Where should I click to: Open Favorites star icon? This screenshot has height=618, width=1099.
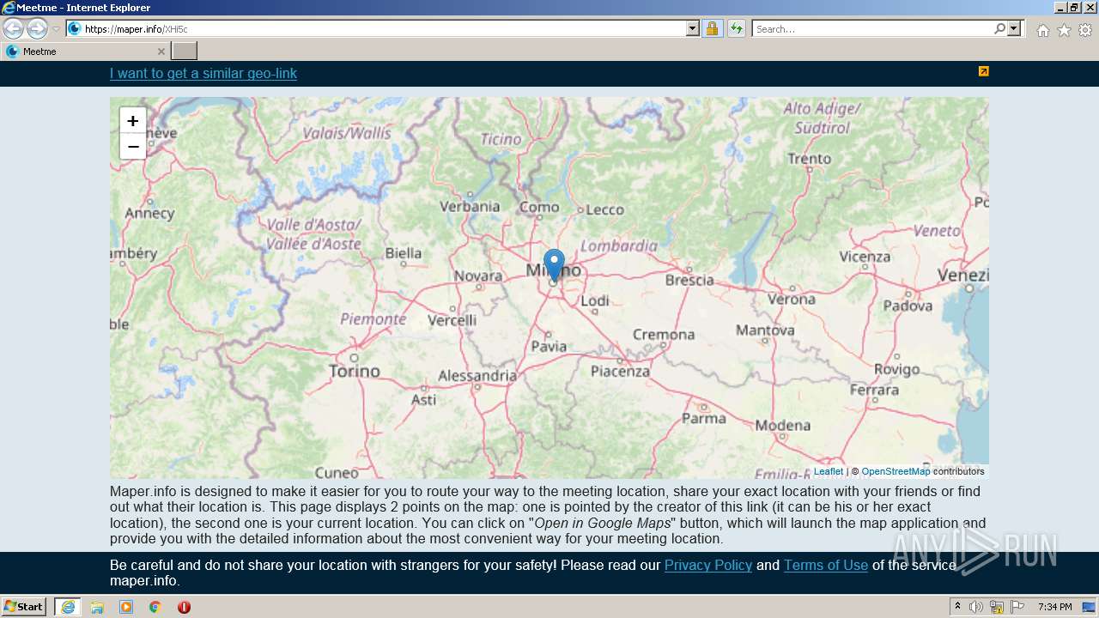coord(1064,30)
